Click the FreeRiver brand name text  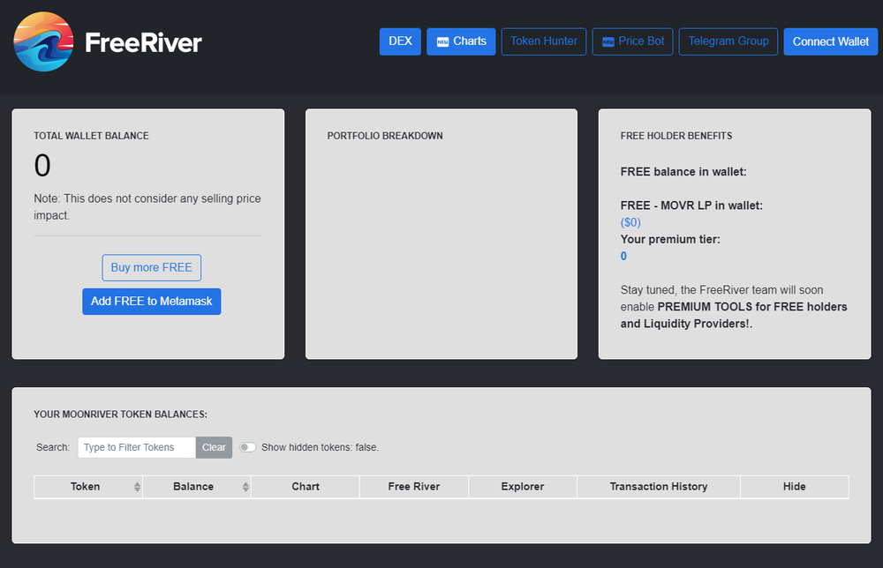pyautogui.click(x=143, y=42)
